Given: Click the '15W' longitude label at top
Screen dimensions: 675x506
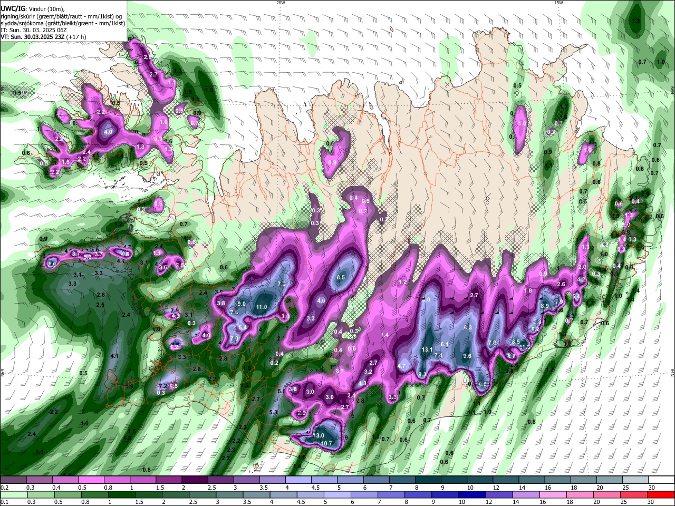Looking at the screenshot, I should [558, 3].
